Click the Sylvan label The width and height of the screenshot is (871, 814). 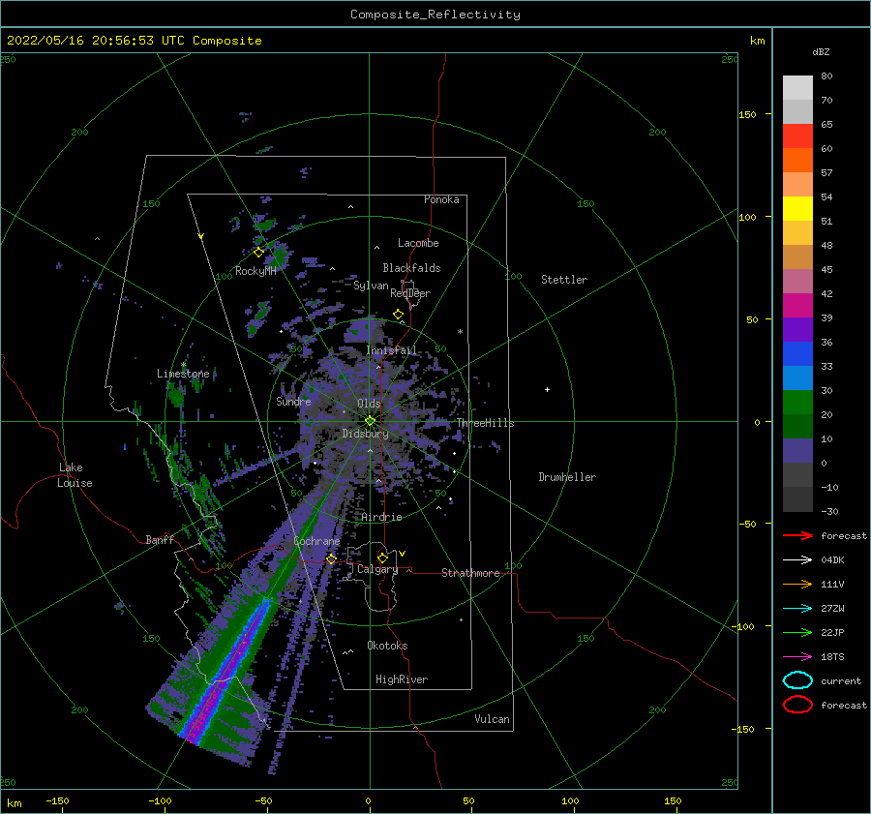click(371, 286)
